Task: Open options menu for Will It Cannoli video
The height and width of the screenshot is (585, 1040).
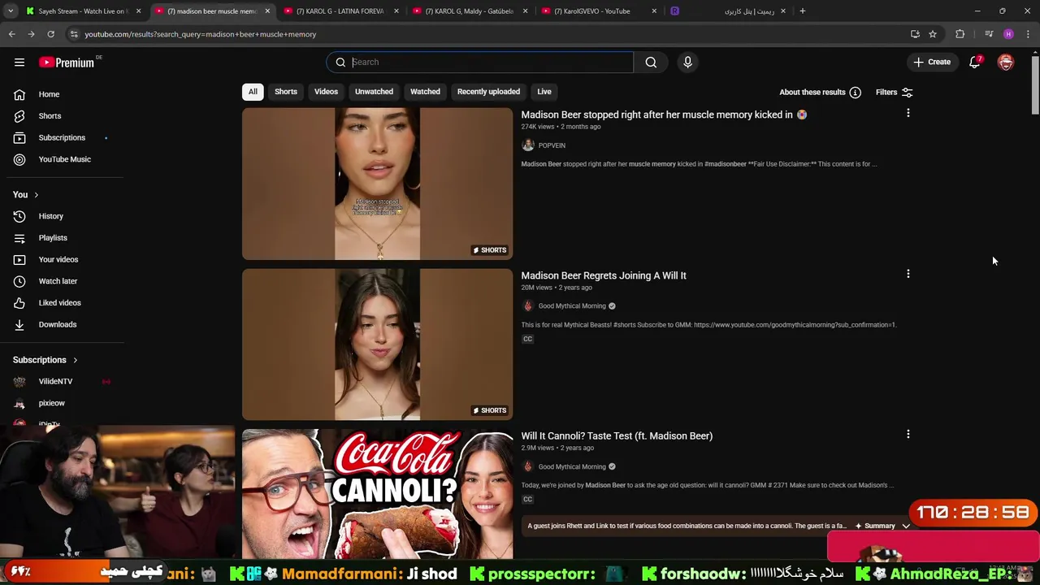Action: pyautogui.click(x=908, y=434)
